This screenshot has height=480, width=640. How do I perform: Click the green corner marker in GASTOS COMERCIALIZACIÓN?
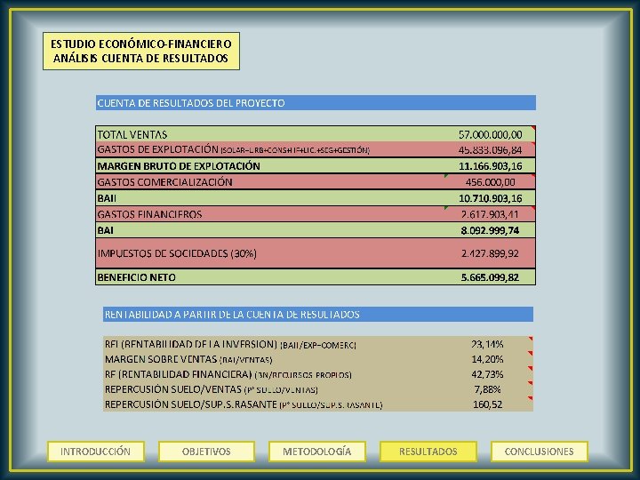446,176
